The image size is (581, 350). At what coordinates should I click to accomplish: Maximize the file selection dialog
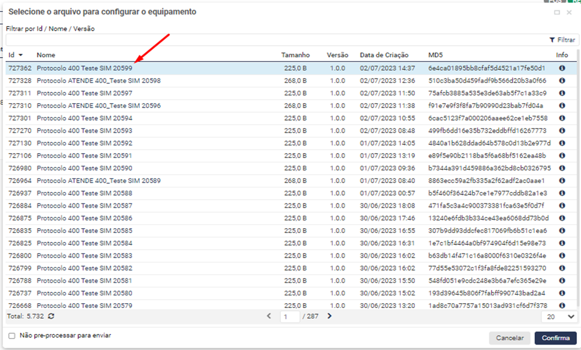(557, 12)
